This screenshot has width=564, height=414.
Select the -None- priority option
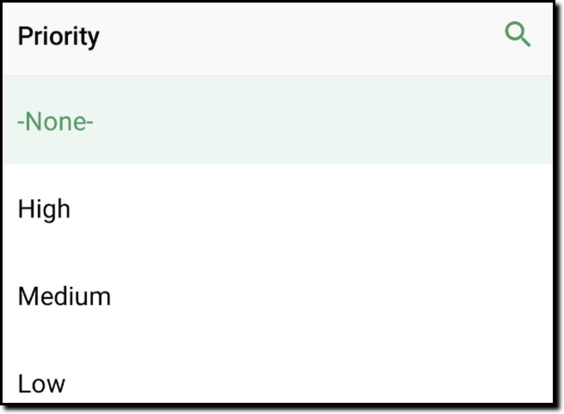coord(55,122)
